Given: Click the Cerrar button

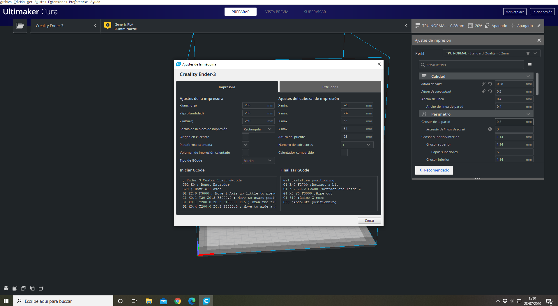Looking at the screenshot, I should (369, 220).
